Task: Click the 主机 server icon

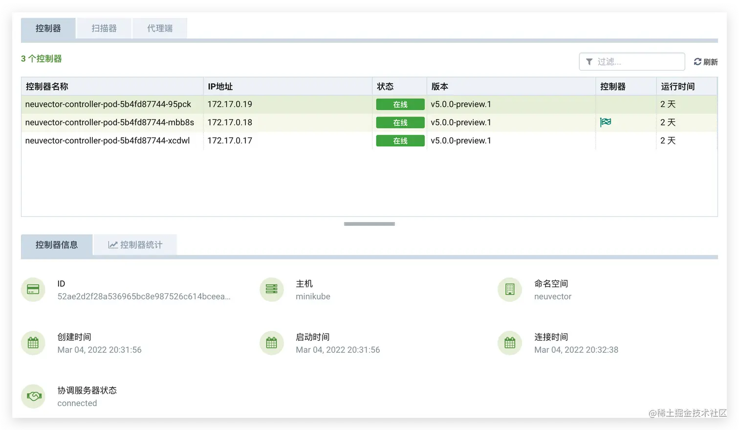Action: (272, 289)
